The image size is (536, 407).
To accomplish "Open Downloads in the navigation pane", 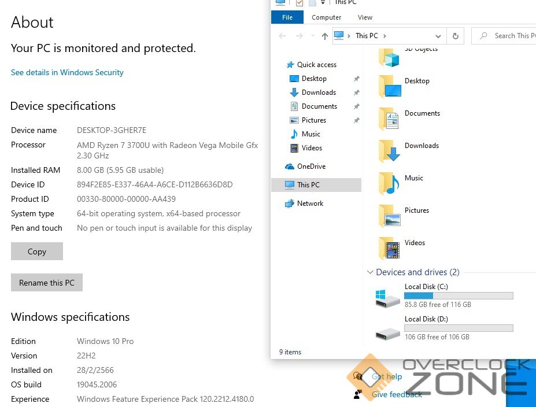I will click(x=319, y=92).
